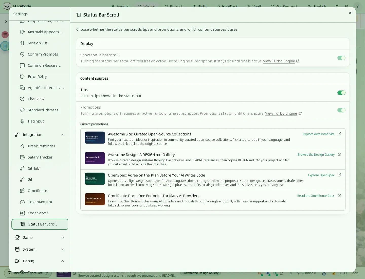The height and width of the screenshot is (279, 365).
Task: Close the Settings dialog
Action: tap(350, 13)
